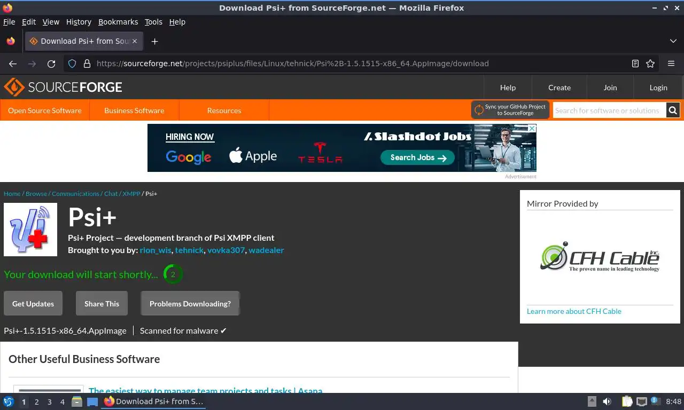Image resolution: width=684 pixels, height=410 pixels.
Task: Click the search magnifier button
Action: [673, 111]
